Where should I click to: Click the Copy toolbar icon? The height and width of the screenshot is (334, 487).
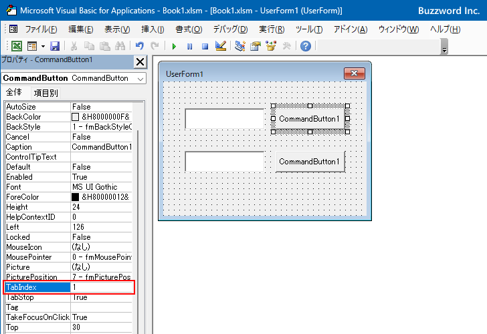[x=90, y=46]
